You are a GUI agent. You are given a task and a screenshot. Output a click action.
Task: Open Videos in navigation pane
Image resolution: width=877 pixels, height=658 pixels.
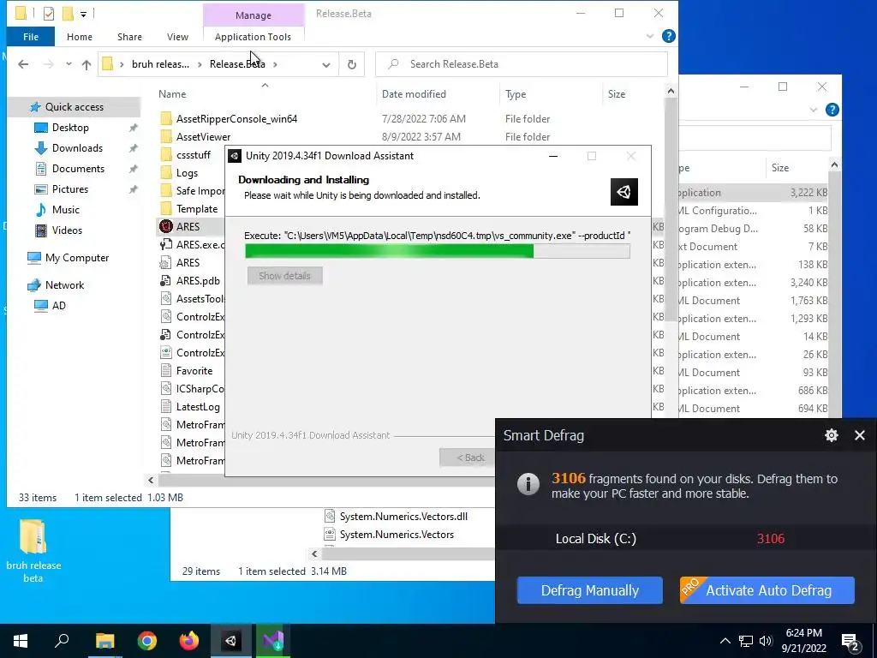(x=67, y=230)
